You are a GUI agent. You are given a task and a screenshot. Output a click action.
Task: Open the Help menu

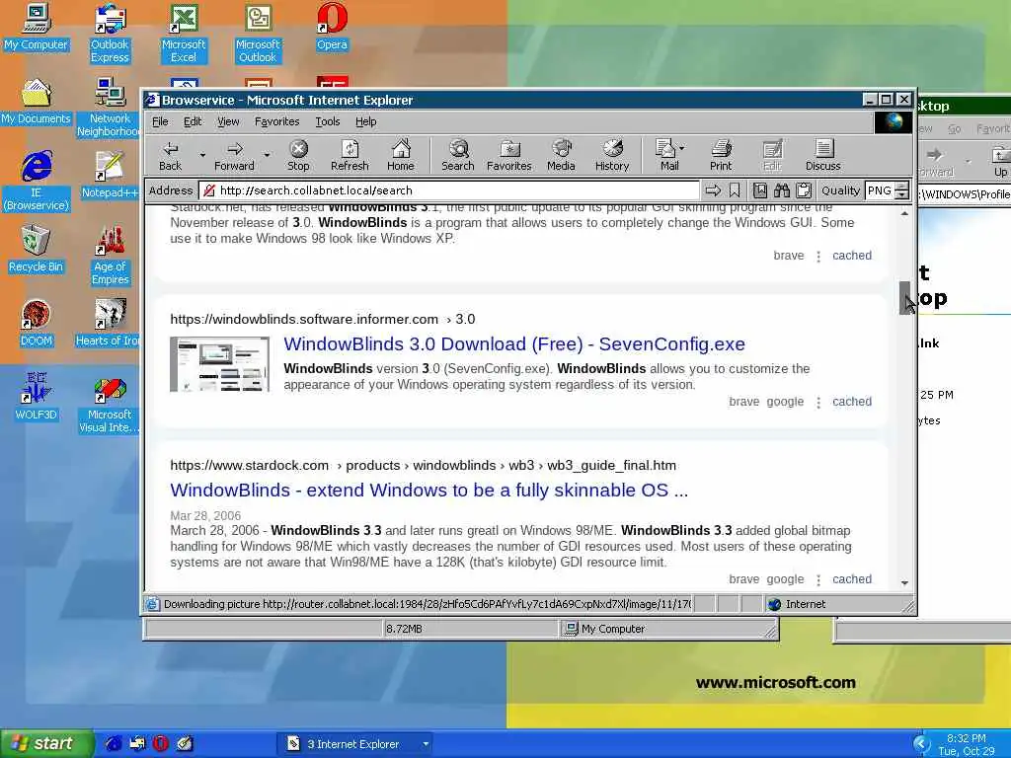[x=365, y=121]
